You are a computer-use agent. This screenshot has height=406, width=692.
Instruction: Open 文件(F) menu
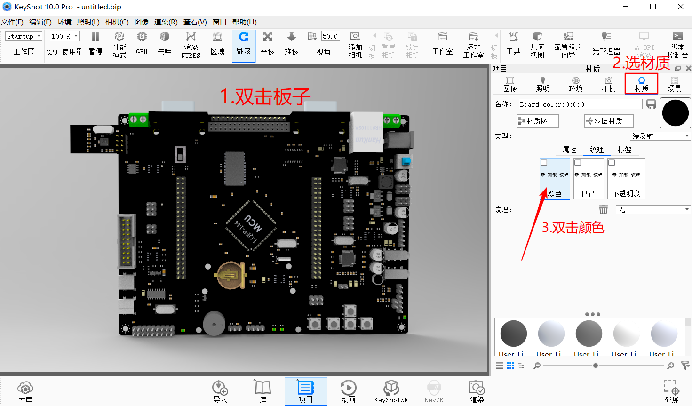pyautogui.click(x=12, y=22)
